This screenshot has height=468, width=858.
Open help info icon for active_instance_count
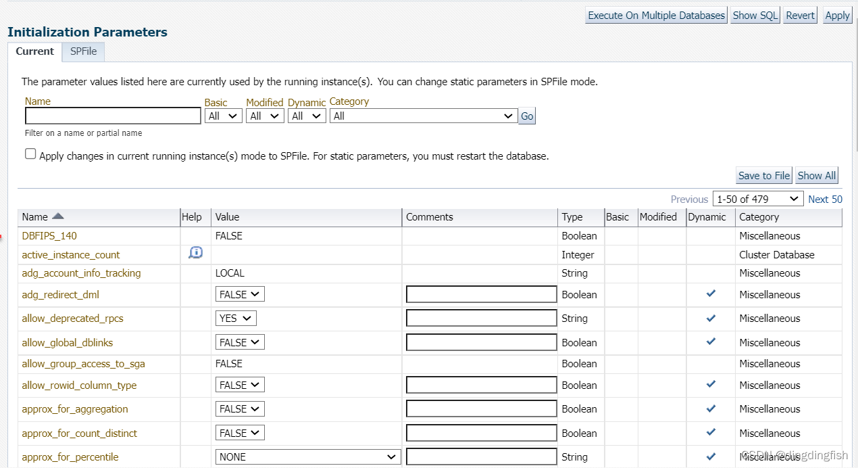(x=195, y=253)
